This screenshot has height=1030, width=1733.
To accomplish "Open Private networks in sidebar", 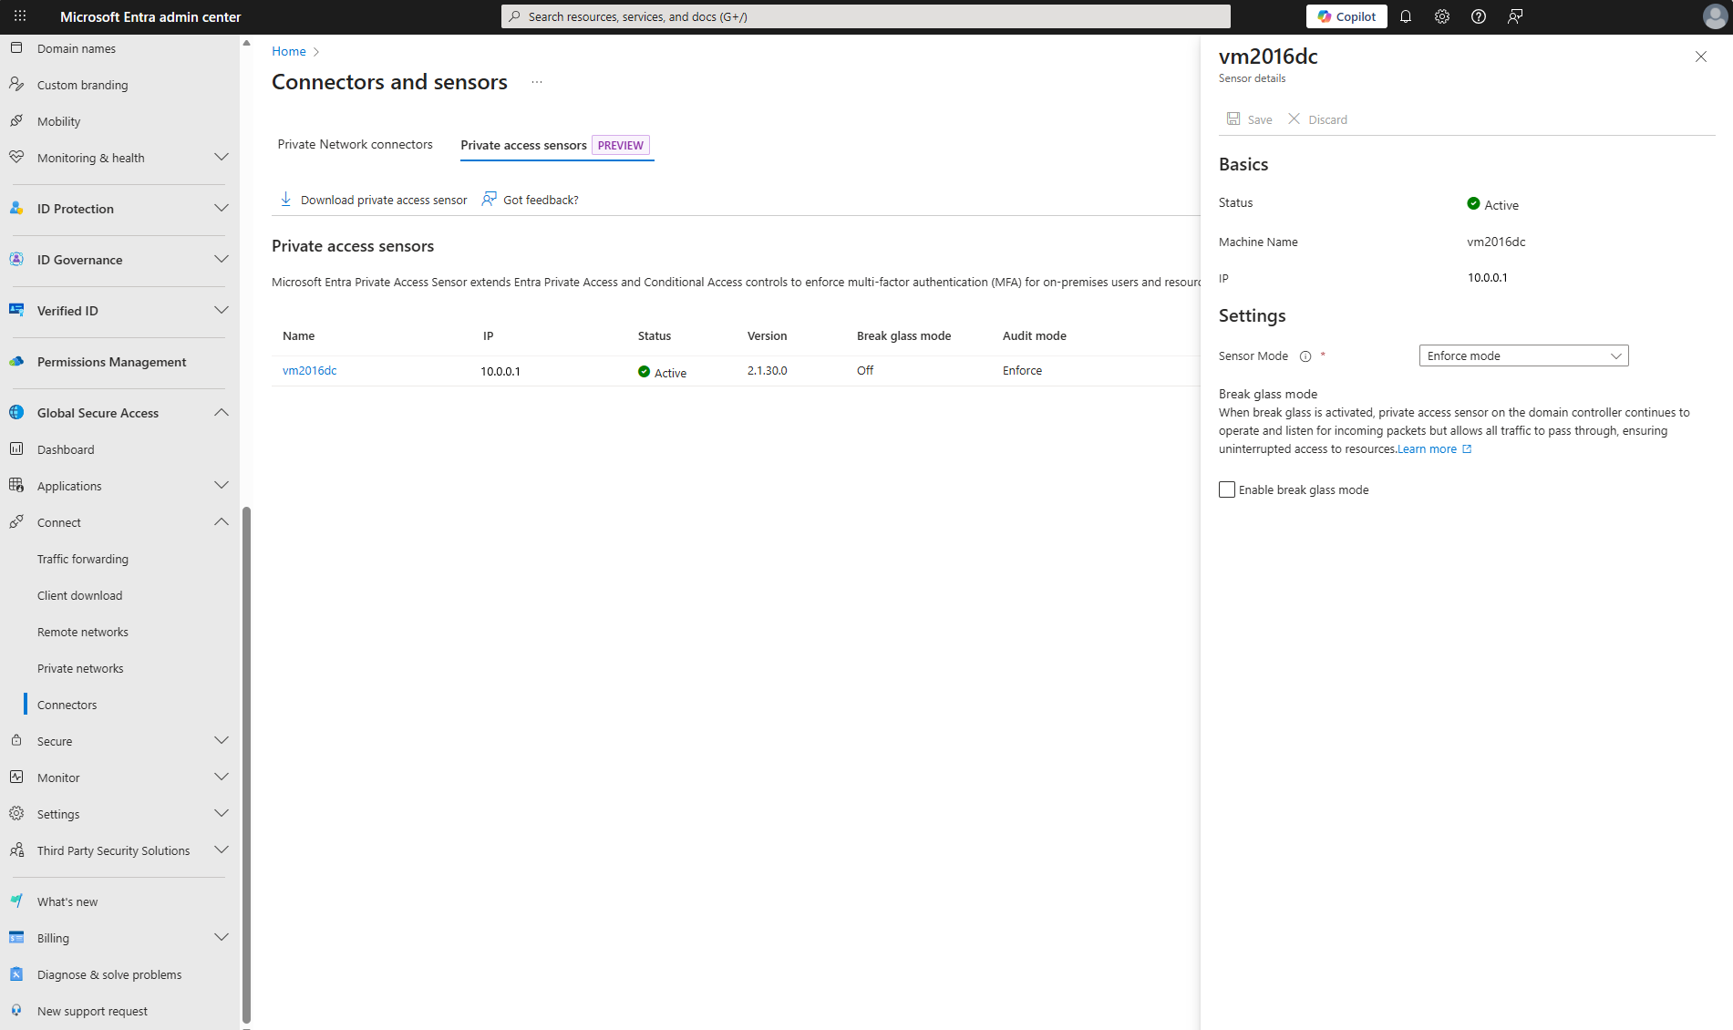I will coord(80,668).
